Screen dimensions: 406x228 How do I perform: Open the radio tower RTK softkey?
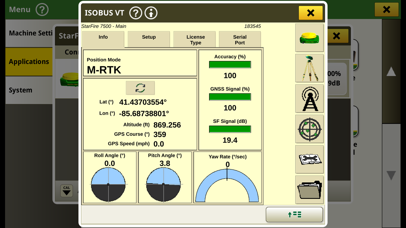tap(309, 98)
